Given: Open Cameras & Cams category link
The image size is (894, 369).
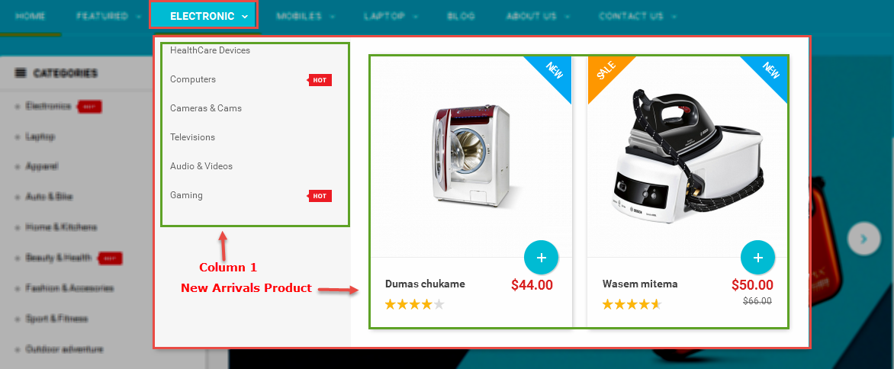Looking at the screenshot, I should pyautogui.click(x=206, y=108).
